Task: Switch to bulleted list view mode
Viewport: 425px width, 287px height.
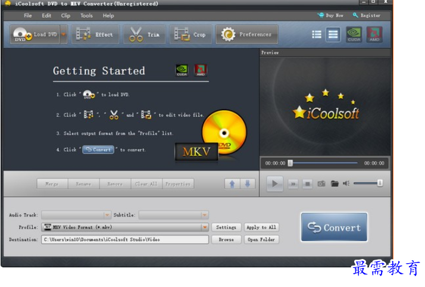Action: [316, 35]
